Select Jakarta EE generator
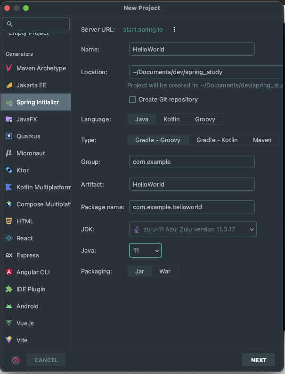The width and height of the screenshot is (285, 374). [36, 85]
